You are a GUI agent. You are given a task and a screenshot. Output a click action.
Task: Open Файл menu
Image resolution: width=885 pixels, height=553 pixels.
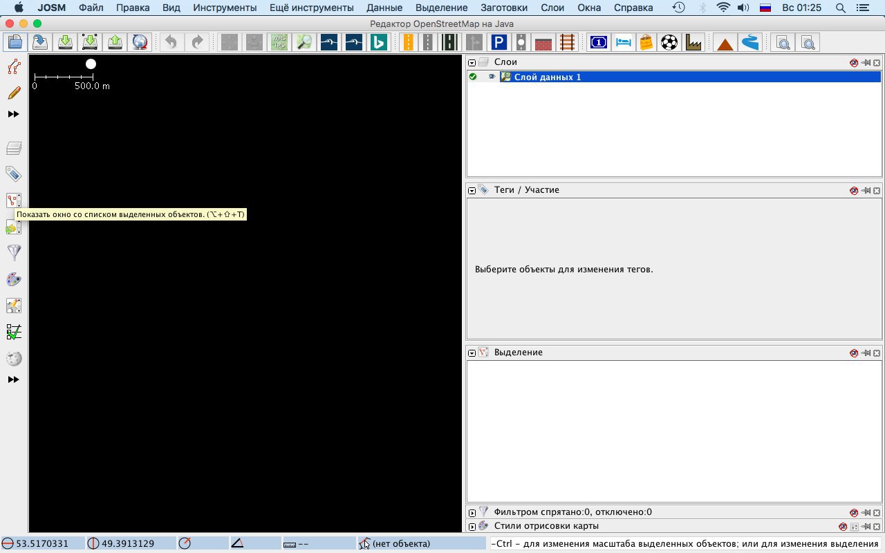tap(91, 8)
